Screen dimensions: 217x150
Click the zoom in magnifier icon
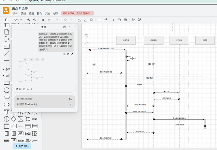(x=29, y=20)
